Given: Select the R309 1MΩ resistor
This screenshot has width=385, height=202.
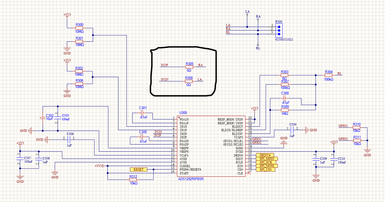Looking at the screenshot, I should 285,110.
